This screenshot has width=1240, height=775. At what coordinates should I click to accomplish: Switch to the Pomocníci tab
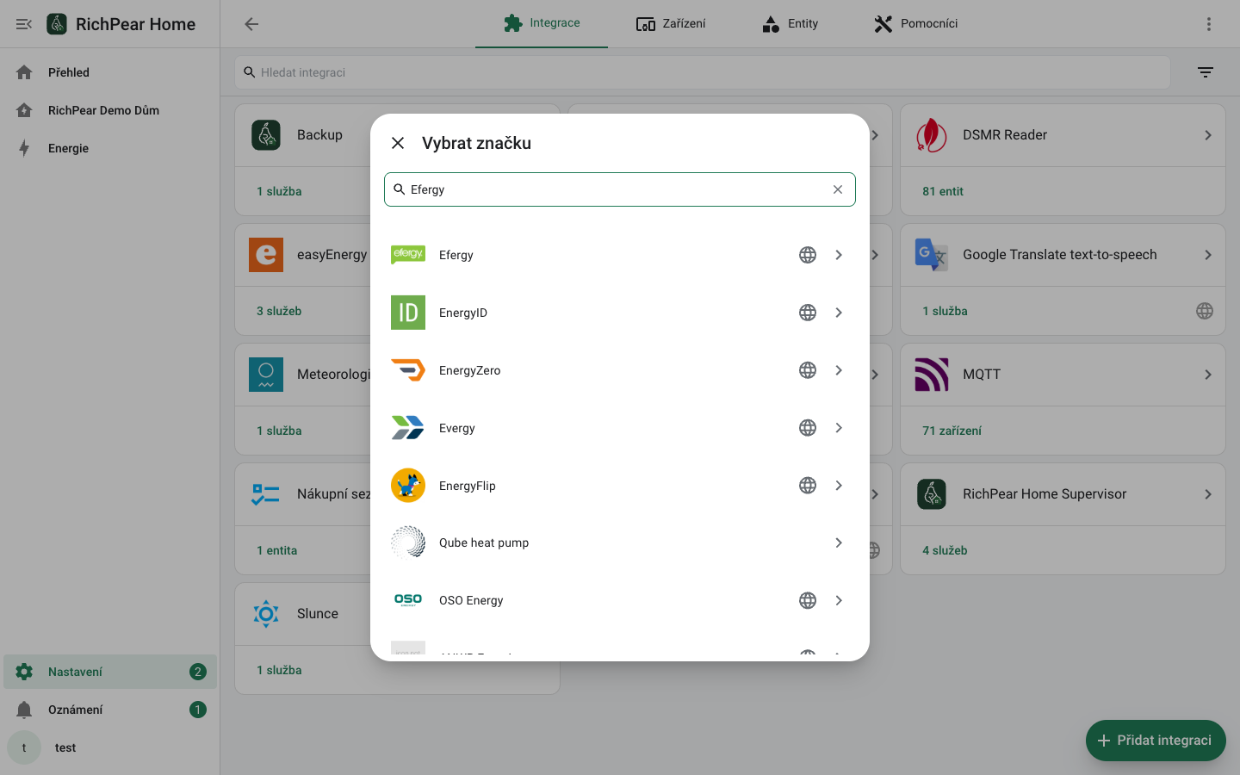click(x=915, y=23)
